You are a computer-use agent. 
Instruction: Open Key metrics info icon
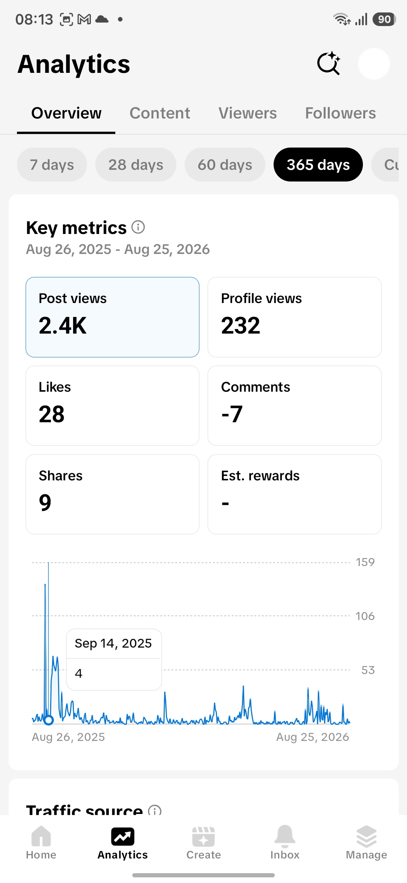138,228
